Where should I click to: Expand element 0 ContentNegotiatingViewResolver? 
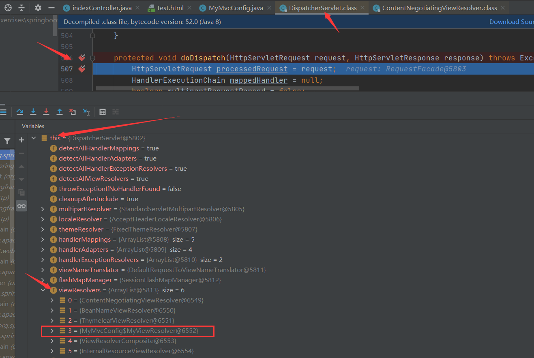tap(51, 300)
